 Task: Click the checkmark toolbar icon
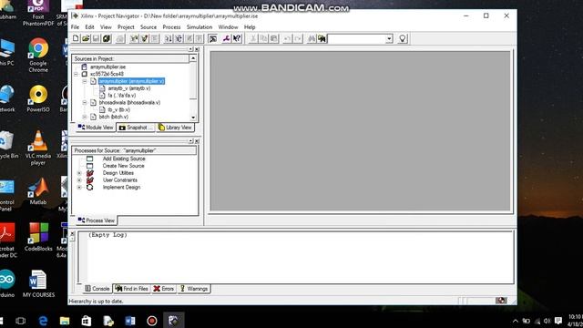click(144, 38)
